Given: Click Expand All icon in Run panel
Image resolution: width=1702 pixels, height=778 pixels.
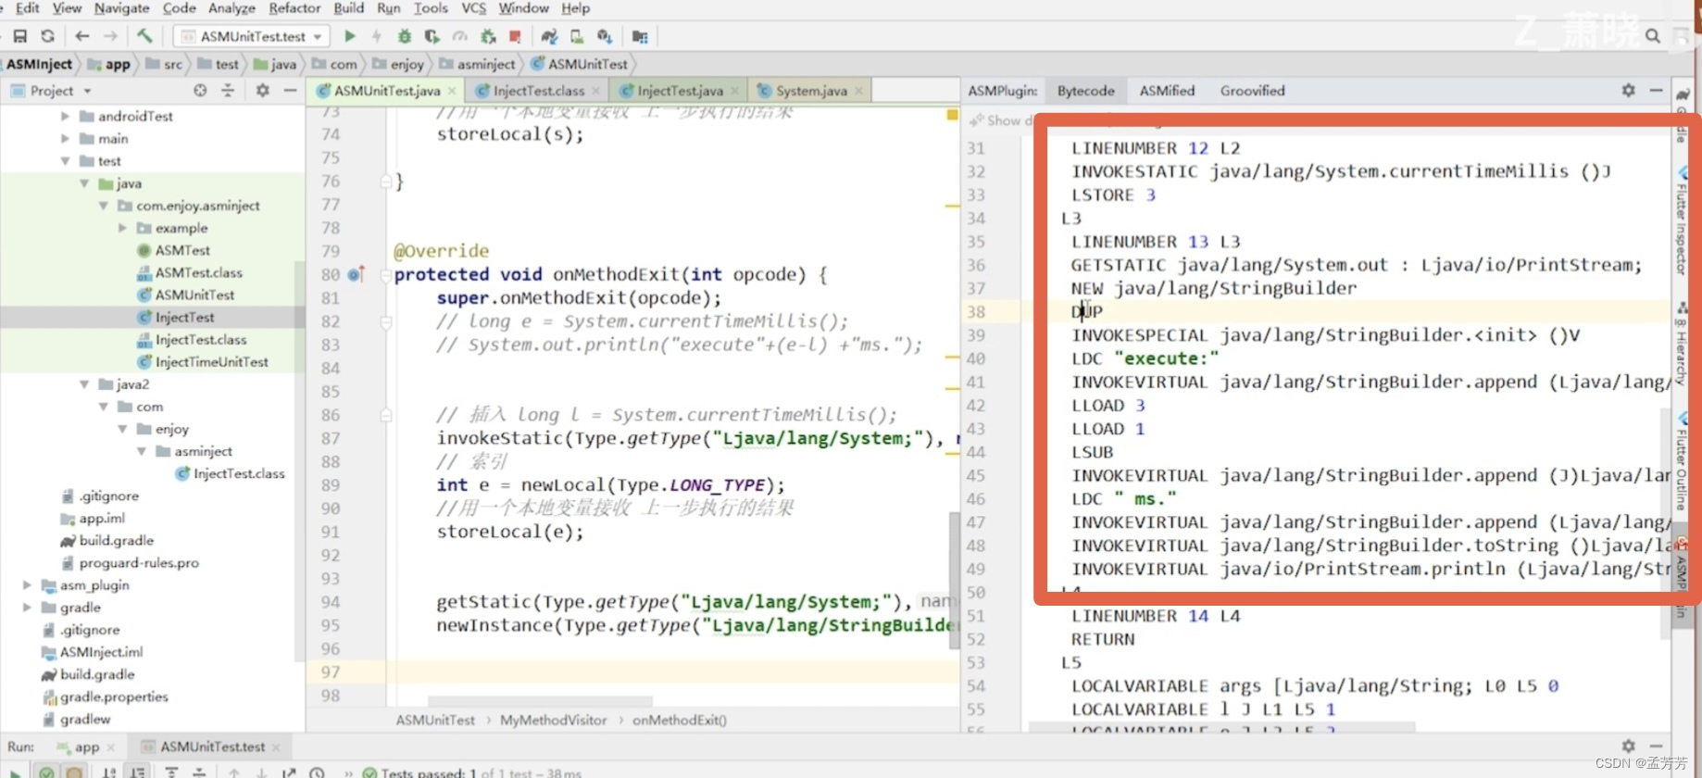Looking at the screenshot, I should tap(171, 772).
